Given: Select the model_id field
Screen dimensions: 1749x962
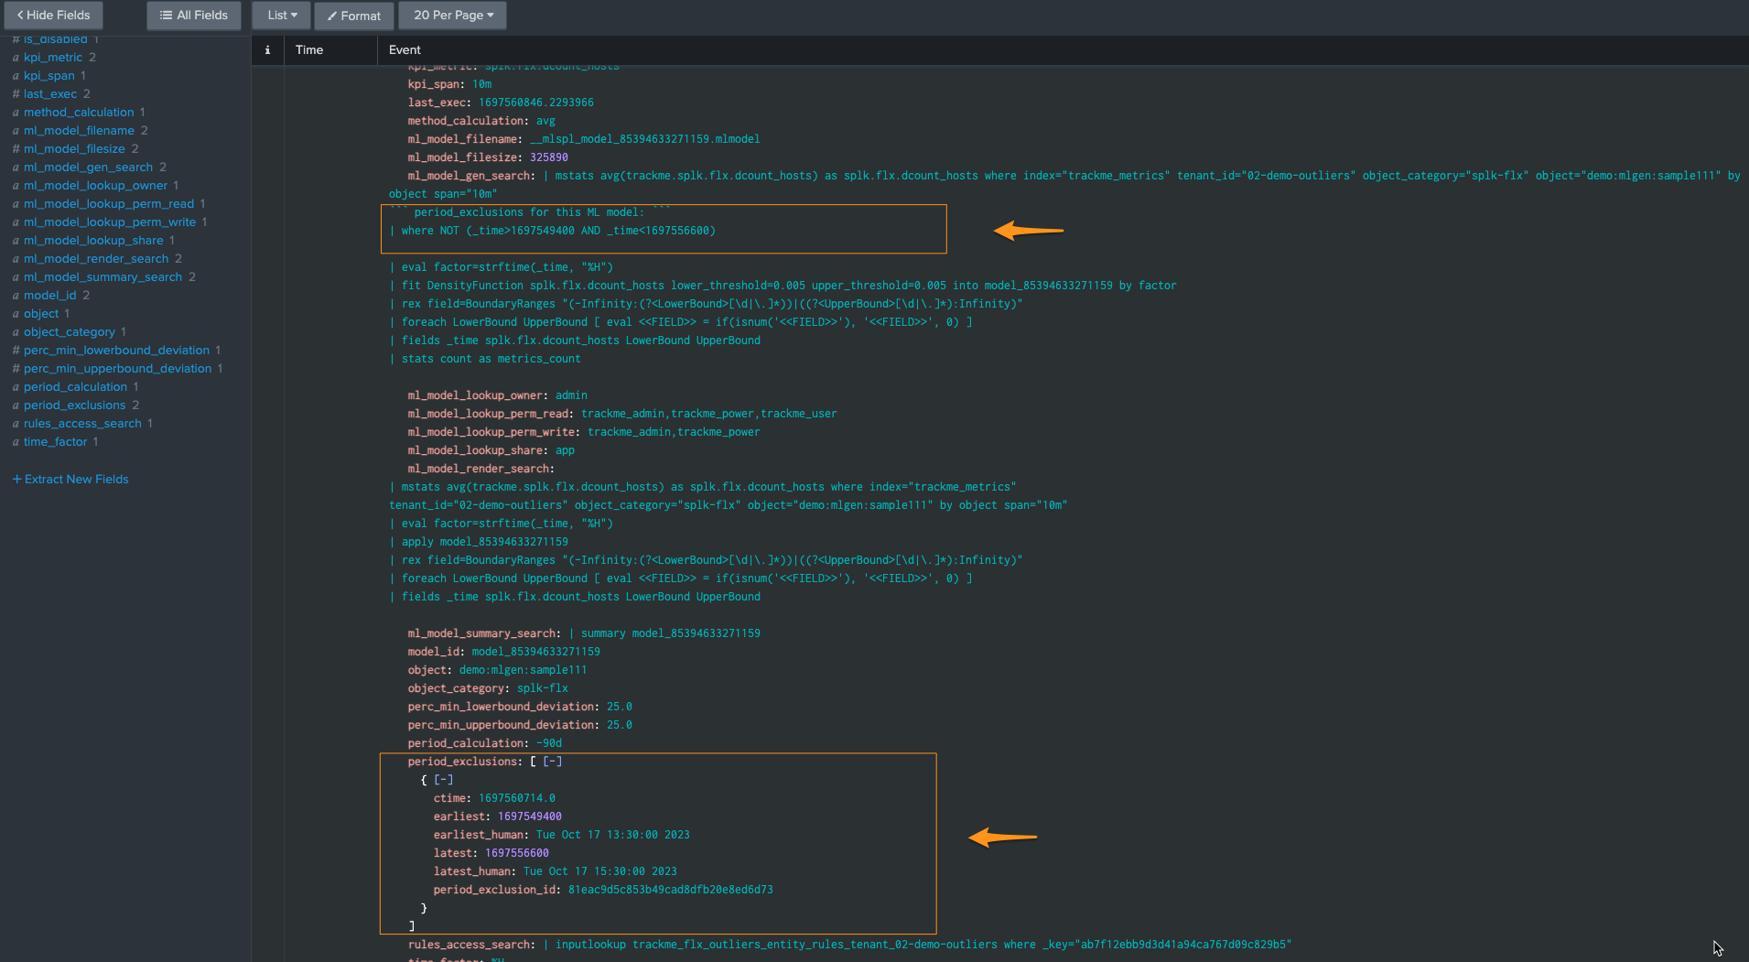Looking at the screenshot, I should (x=50, y=295).
